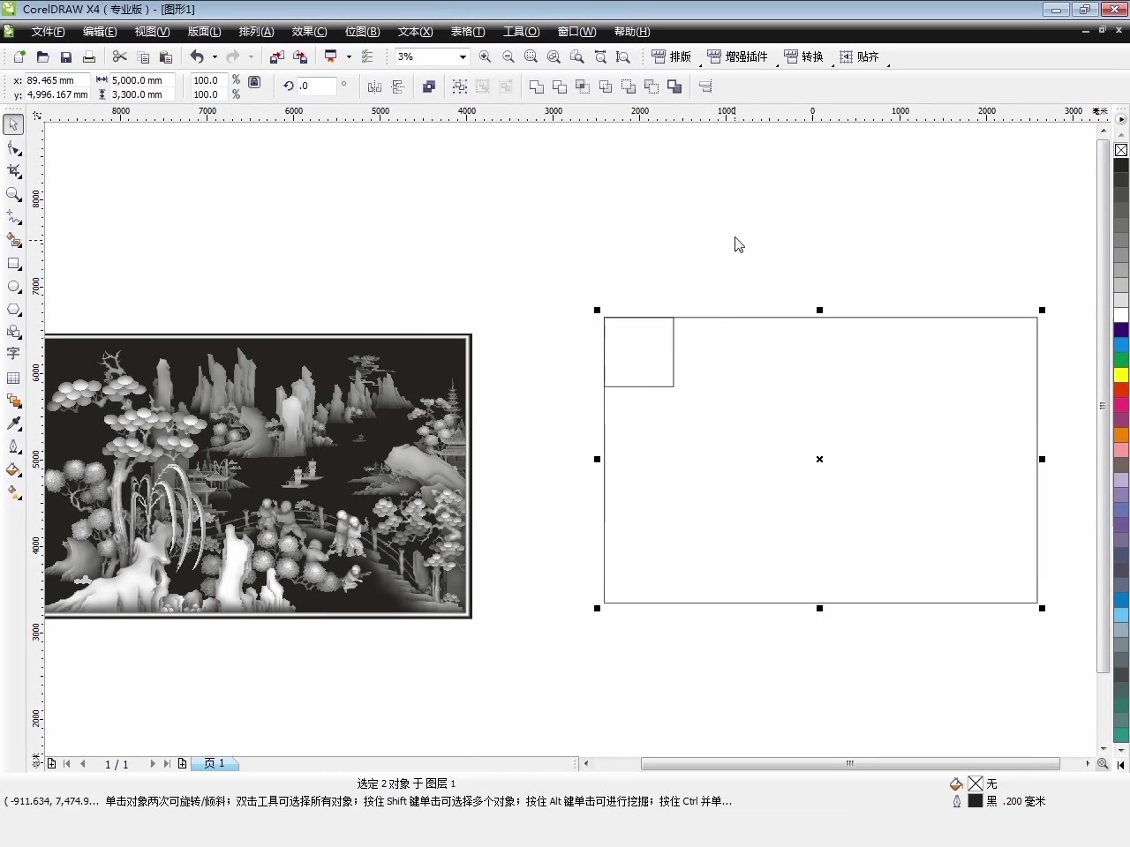Screen dimensions: 1130x847
Task: Select the Pick tool
Action: click(x=13, y=124)
